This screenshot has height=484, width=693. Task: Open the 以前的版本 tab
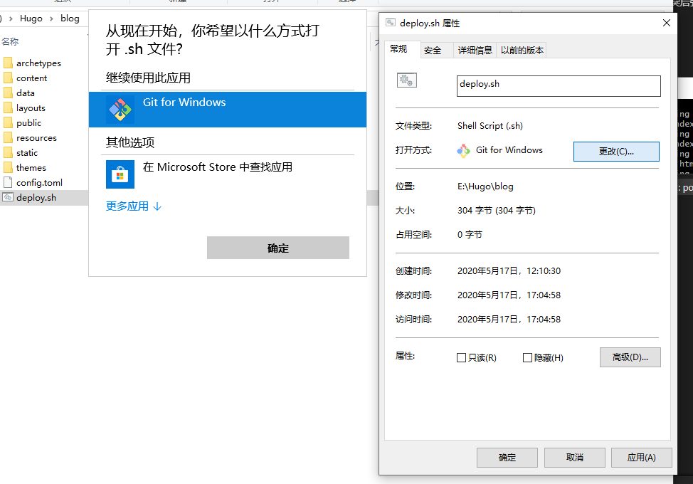click(522, 51)
